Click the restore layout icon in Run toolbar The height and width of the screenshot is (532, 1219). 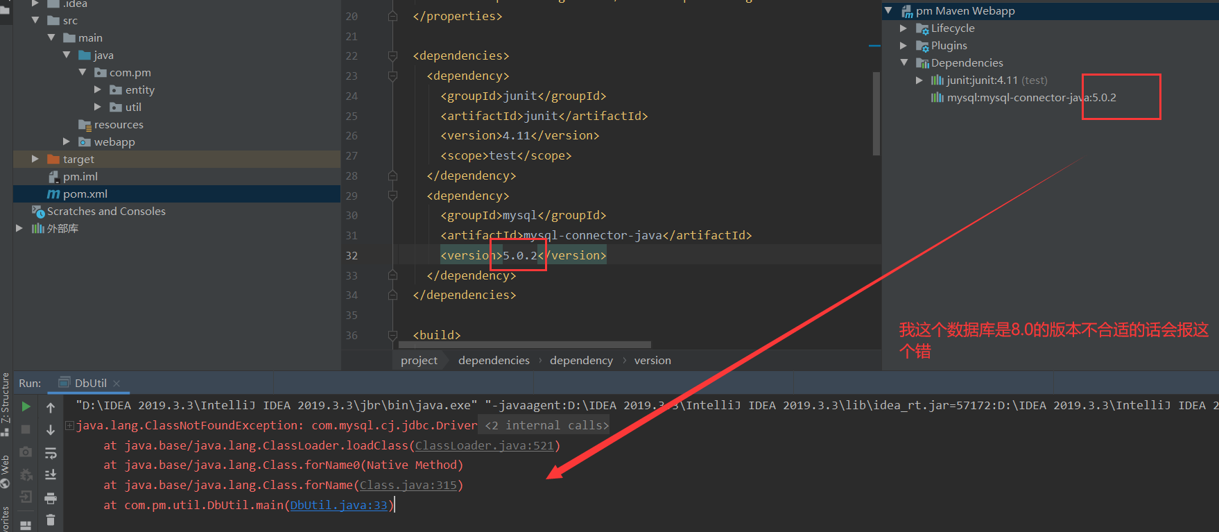26,525
